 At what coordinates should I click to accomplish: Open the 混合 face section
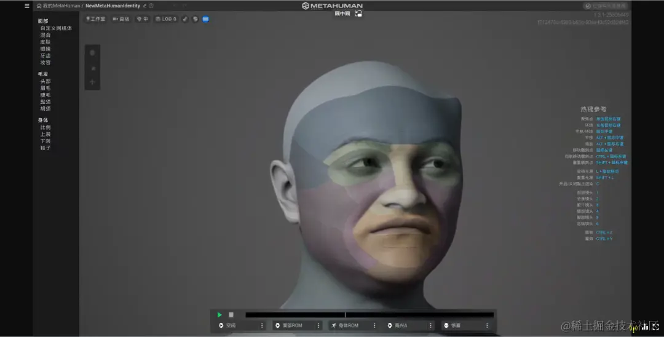45,35
